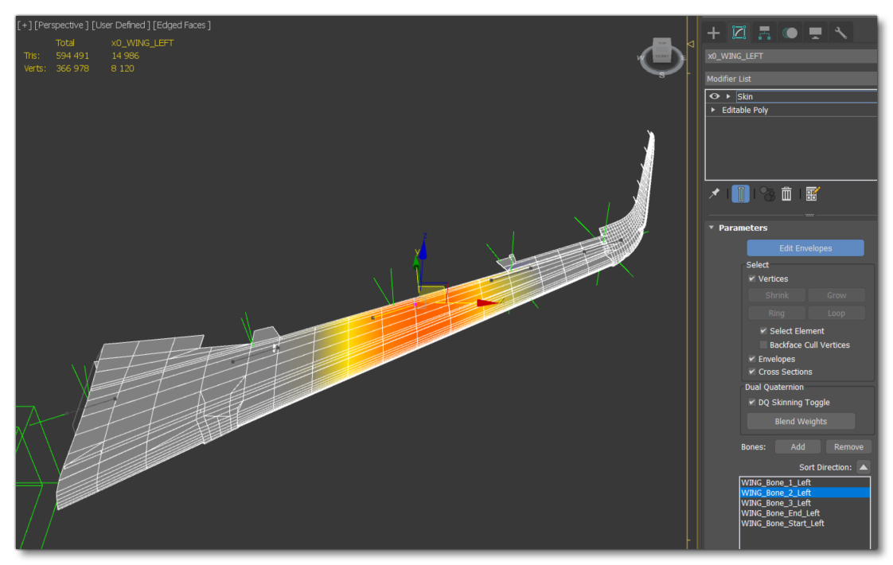Viewport: 893px width, 565px height.
Task: Expand the Editable Poly modifier entry
Action: (x=713, y=111)
